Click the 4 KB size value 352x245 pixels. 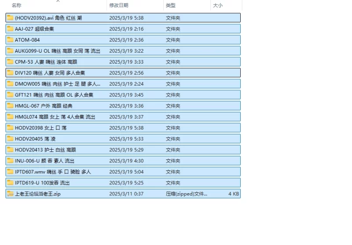coord(234,194)
